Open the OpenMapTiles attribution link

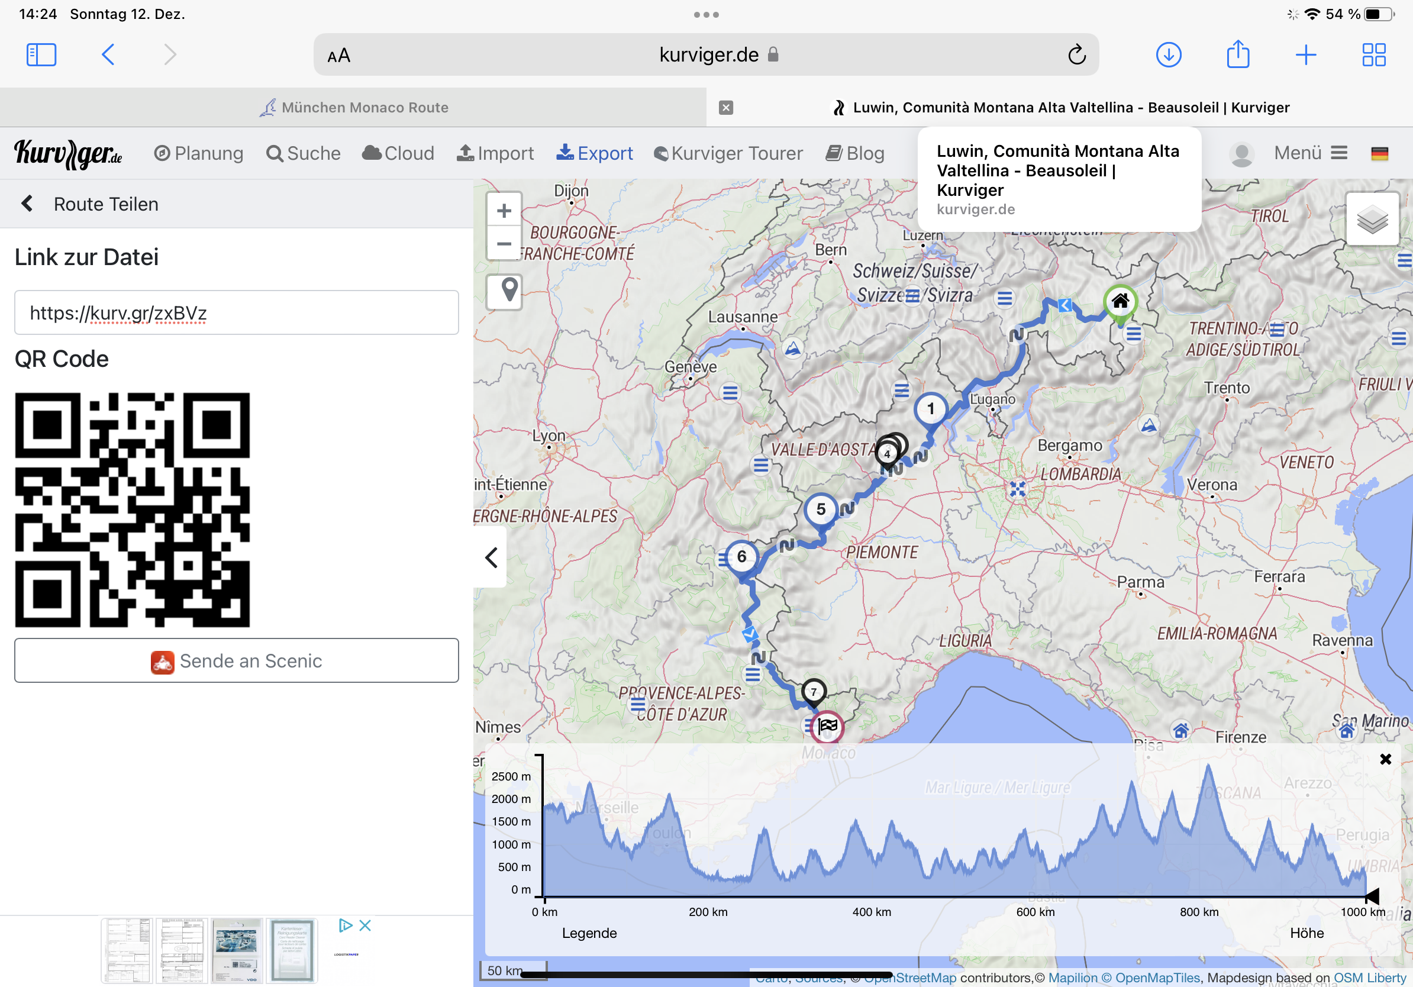pos(1151,977)
